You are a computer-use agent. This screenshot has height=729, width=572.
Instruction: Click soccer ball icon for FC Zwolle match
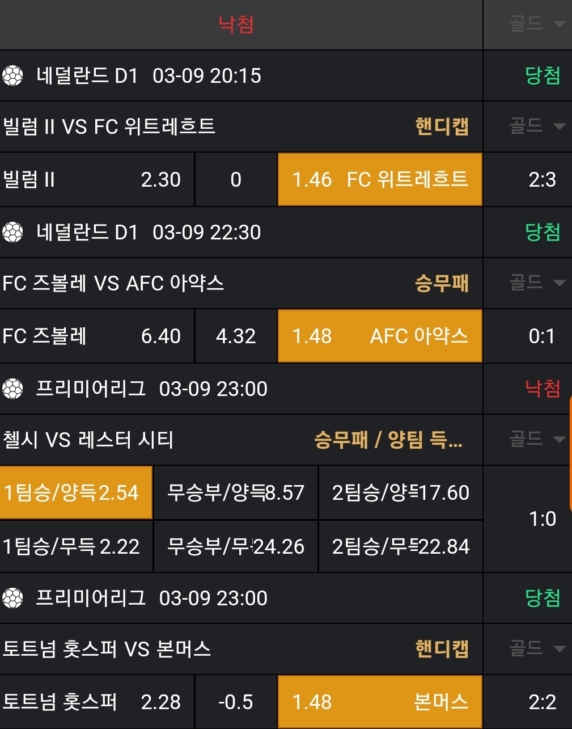click(12, 232)
